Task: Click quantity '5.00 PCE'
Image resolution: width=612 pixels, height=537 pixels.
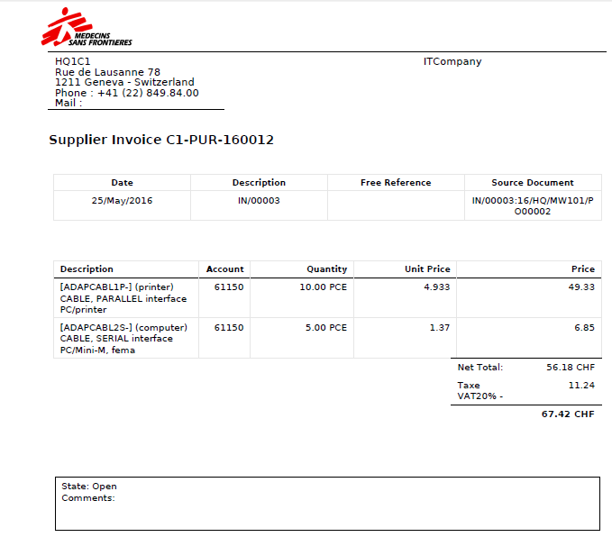Action: [326, 328]
